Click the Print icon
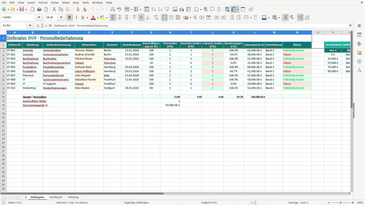 [39, 9]
